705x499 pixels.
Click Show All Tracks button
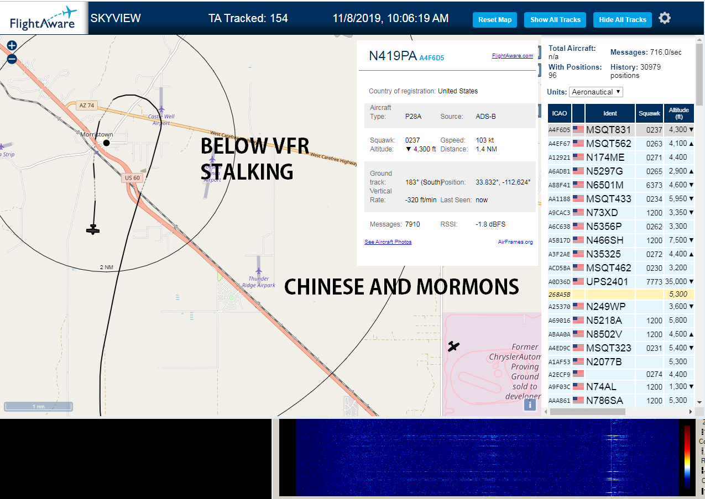555,20
